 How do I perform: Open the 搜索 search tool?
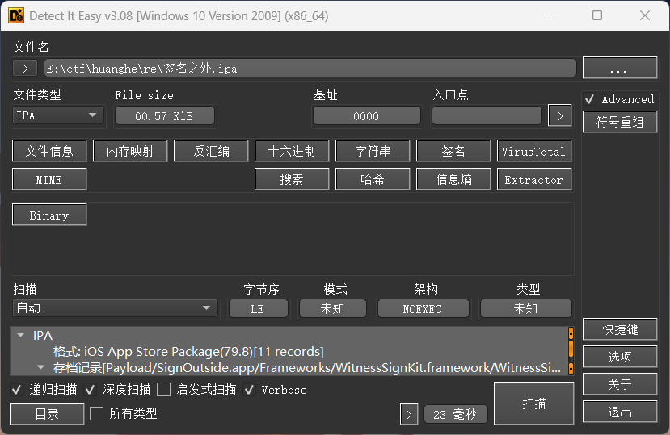pyautogui.click(x=292, y=179)
